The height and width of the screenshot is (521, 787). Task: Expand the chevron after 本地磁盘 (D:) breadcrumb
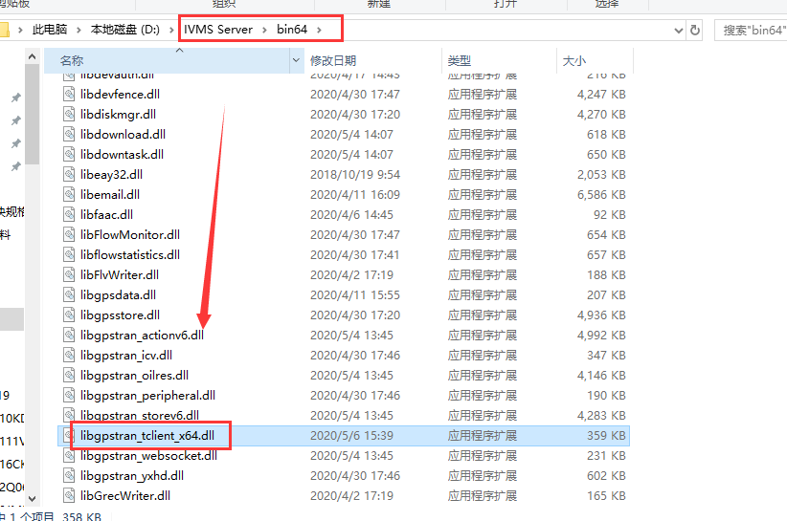coord(171,30)
